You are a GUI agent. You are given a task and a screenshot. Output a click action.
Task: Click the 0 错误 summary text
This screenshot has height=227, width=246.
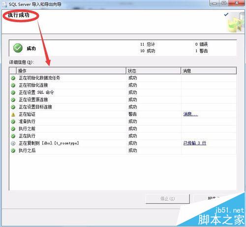(201, 44)
